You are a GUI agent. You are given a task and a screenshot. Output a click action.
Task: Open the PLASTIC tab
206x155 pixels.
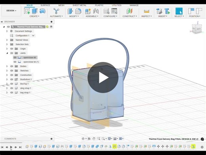(x=99, y=5)
